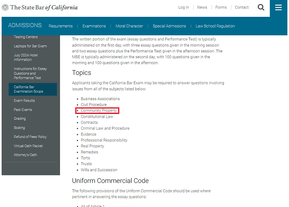Viewport: 289px width, 207px height.
Task: Open the Requirements menu item
Action: coord(60,26)
